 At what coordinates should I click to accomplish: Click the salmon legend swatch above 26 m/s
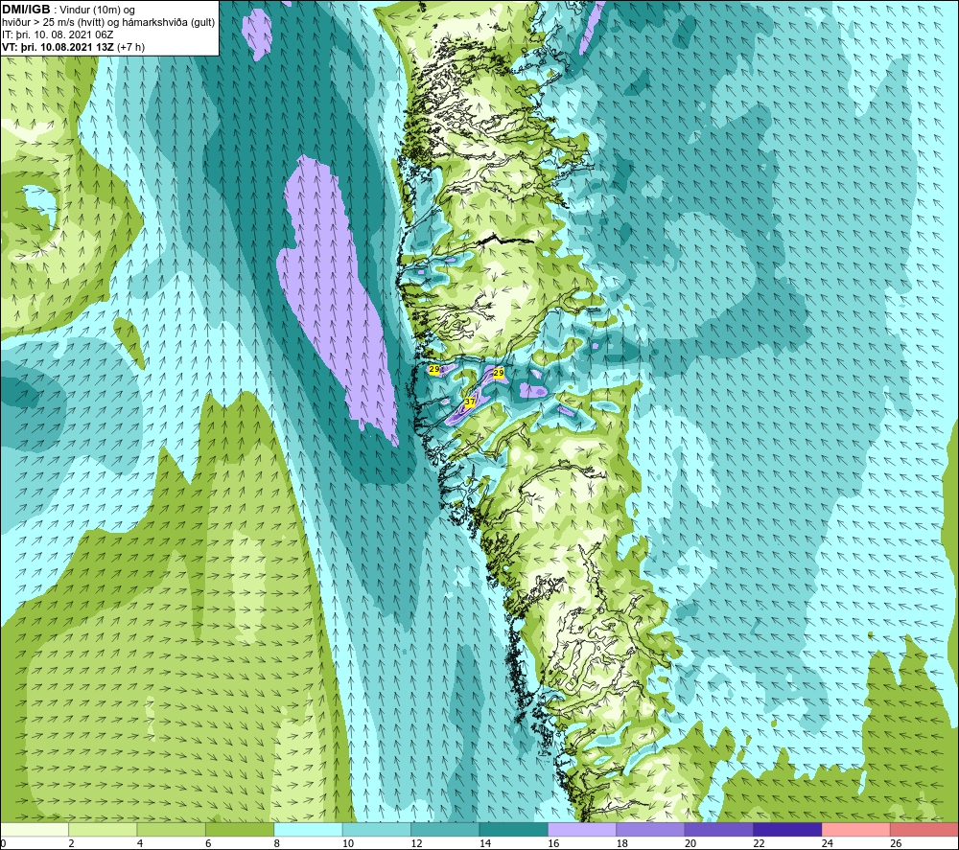click(x=924, y=829)
